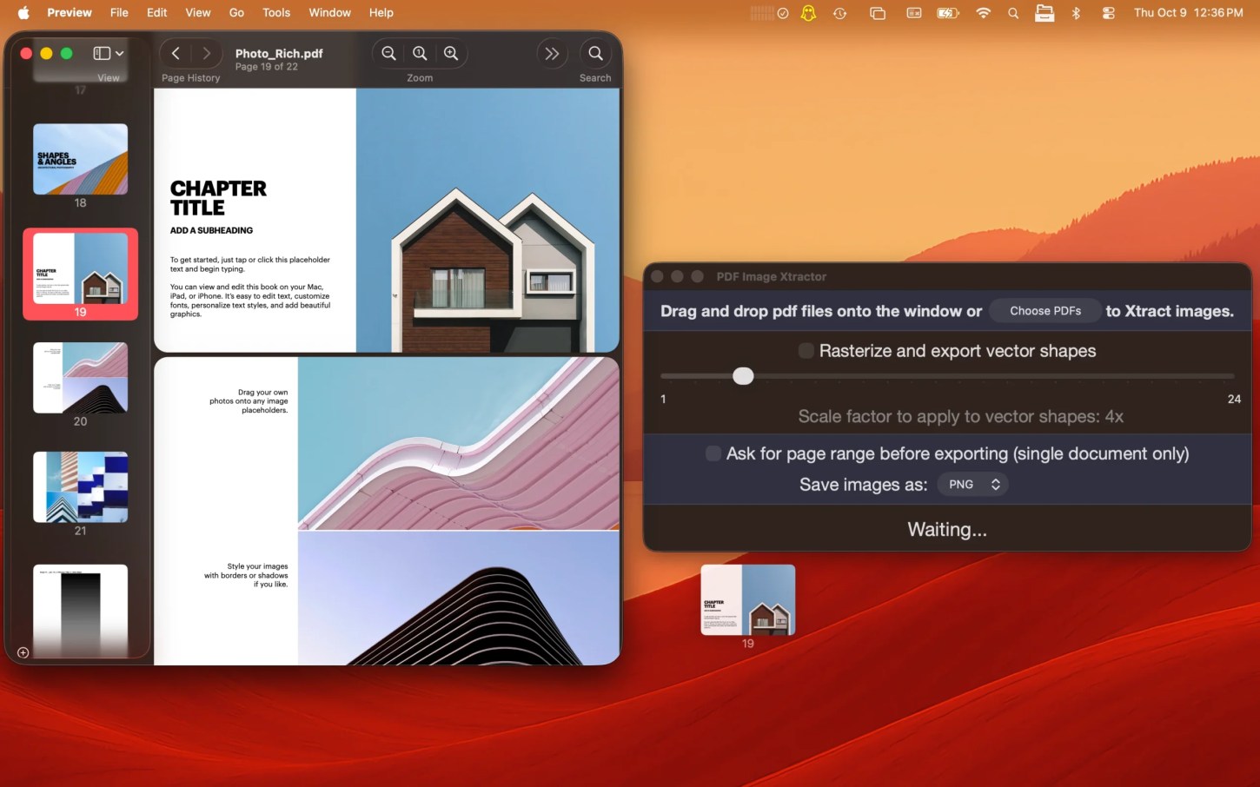The image size is (1260, 787).
Task: Go back in page history
Action: [176, 54]
